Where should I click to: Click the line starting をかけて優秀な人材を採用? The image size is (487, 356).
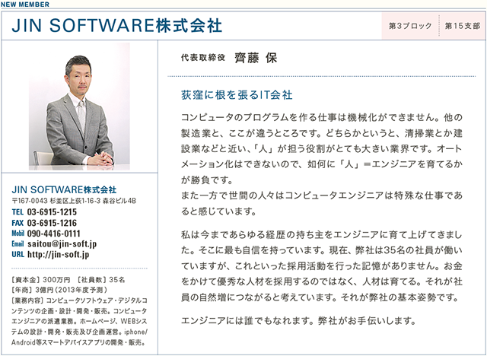[x=322, y=281]
